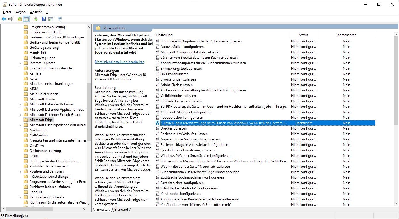Select the Kennwort-Manager konfigurieren setting
The image size is (399, 219).
[x=186, y=112]
